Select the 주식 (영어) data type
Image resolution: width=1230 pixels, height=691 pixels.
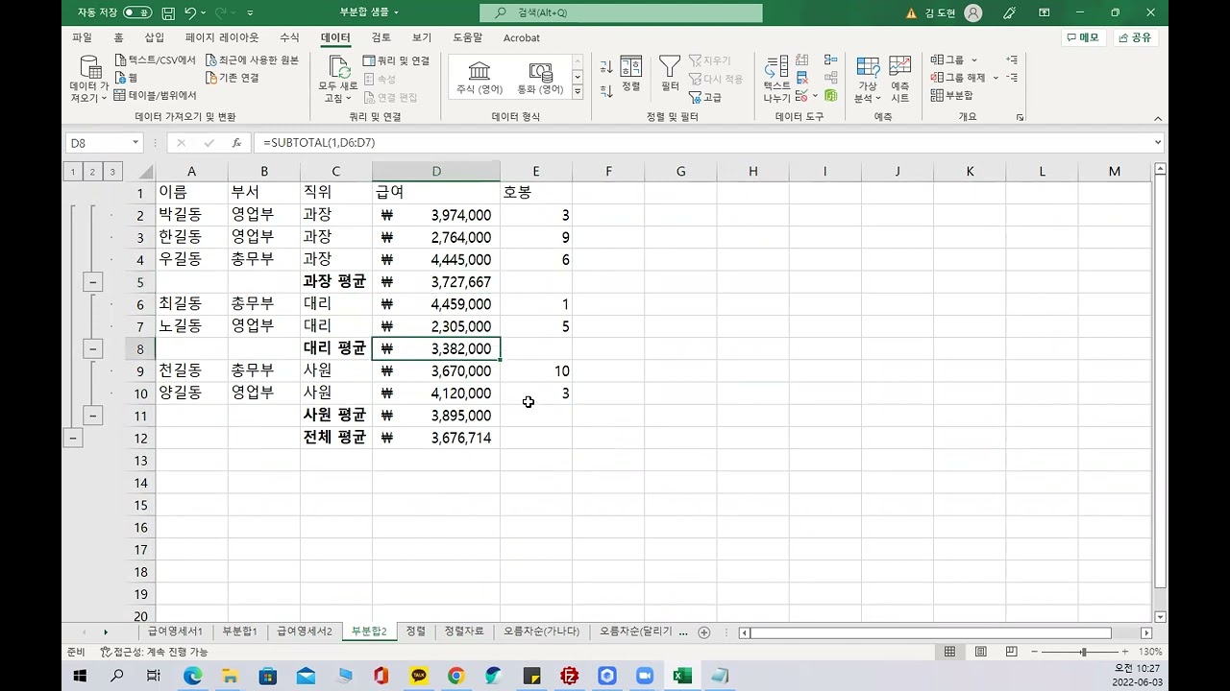480,78
